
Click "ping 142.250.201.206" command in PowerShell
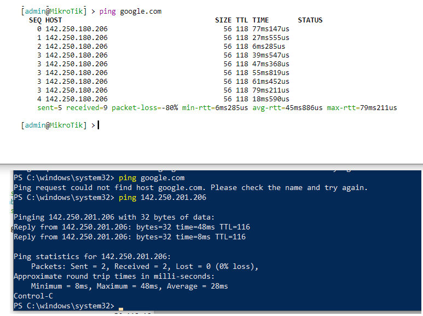162,197
